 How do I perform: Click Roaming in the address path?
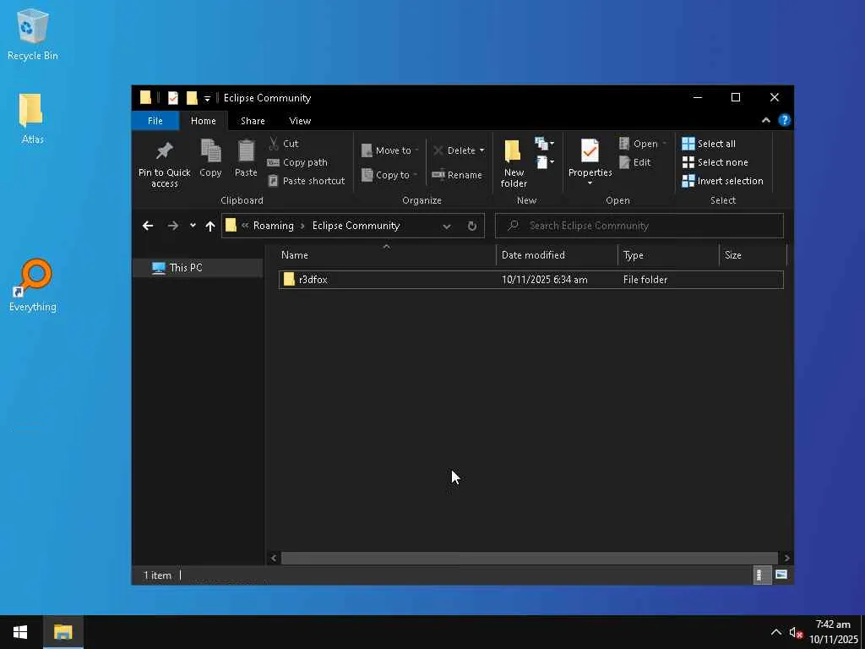tap(273, 226)
